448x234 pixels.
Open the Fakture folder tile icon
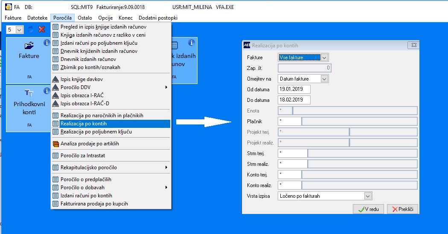click(x=29, y=45)
